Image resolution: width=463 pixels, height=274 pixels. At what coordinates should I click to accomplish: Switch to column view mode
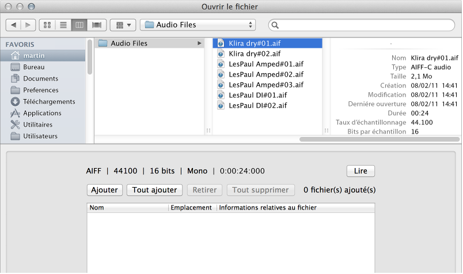(x=79, y=25)
